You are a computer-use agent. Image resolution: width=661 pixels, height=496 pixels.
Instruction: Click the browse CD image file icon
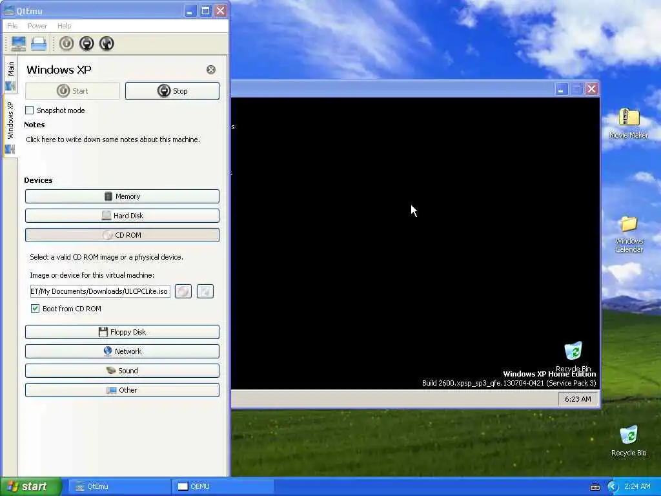tap(205, 291)
